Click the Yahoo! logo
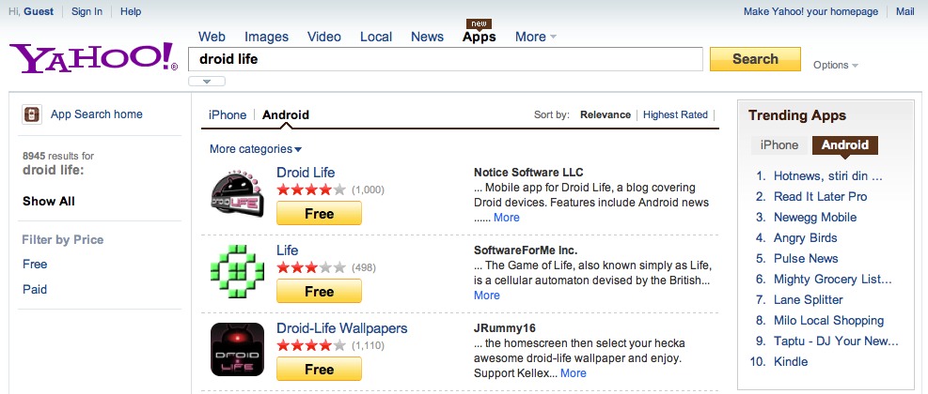This screenshot has width=928, height=394. (93, 57)
